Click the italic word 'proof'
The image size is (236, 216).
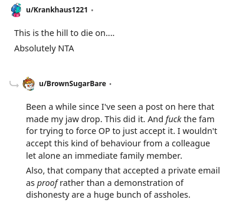(x=47, y=183)
